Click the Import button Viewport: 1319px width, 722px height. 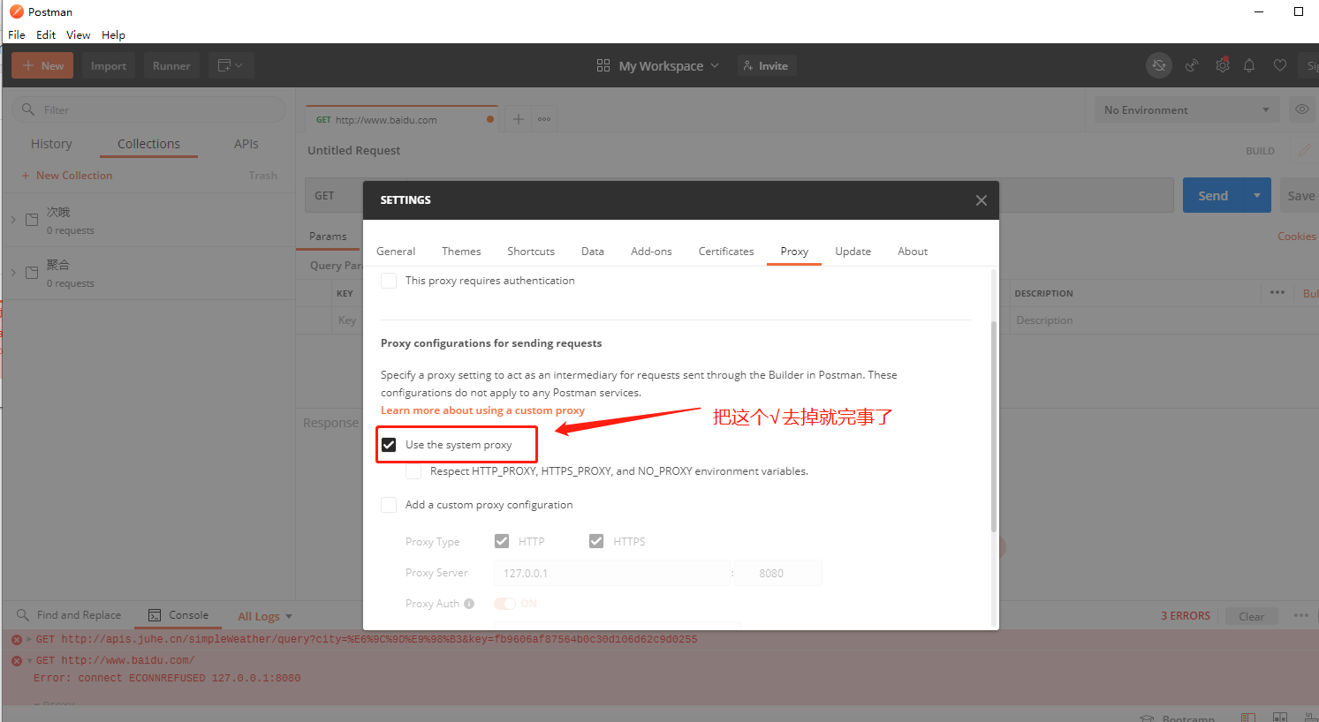coord(109,65)
